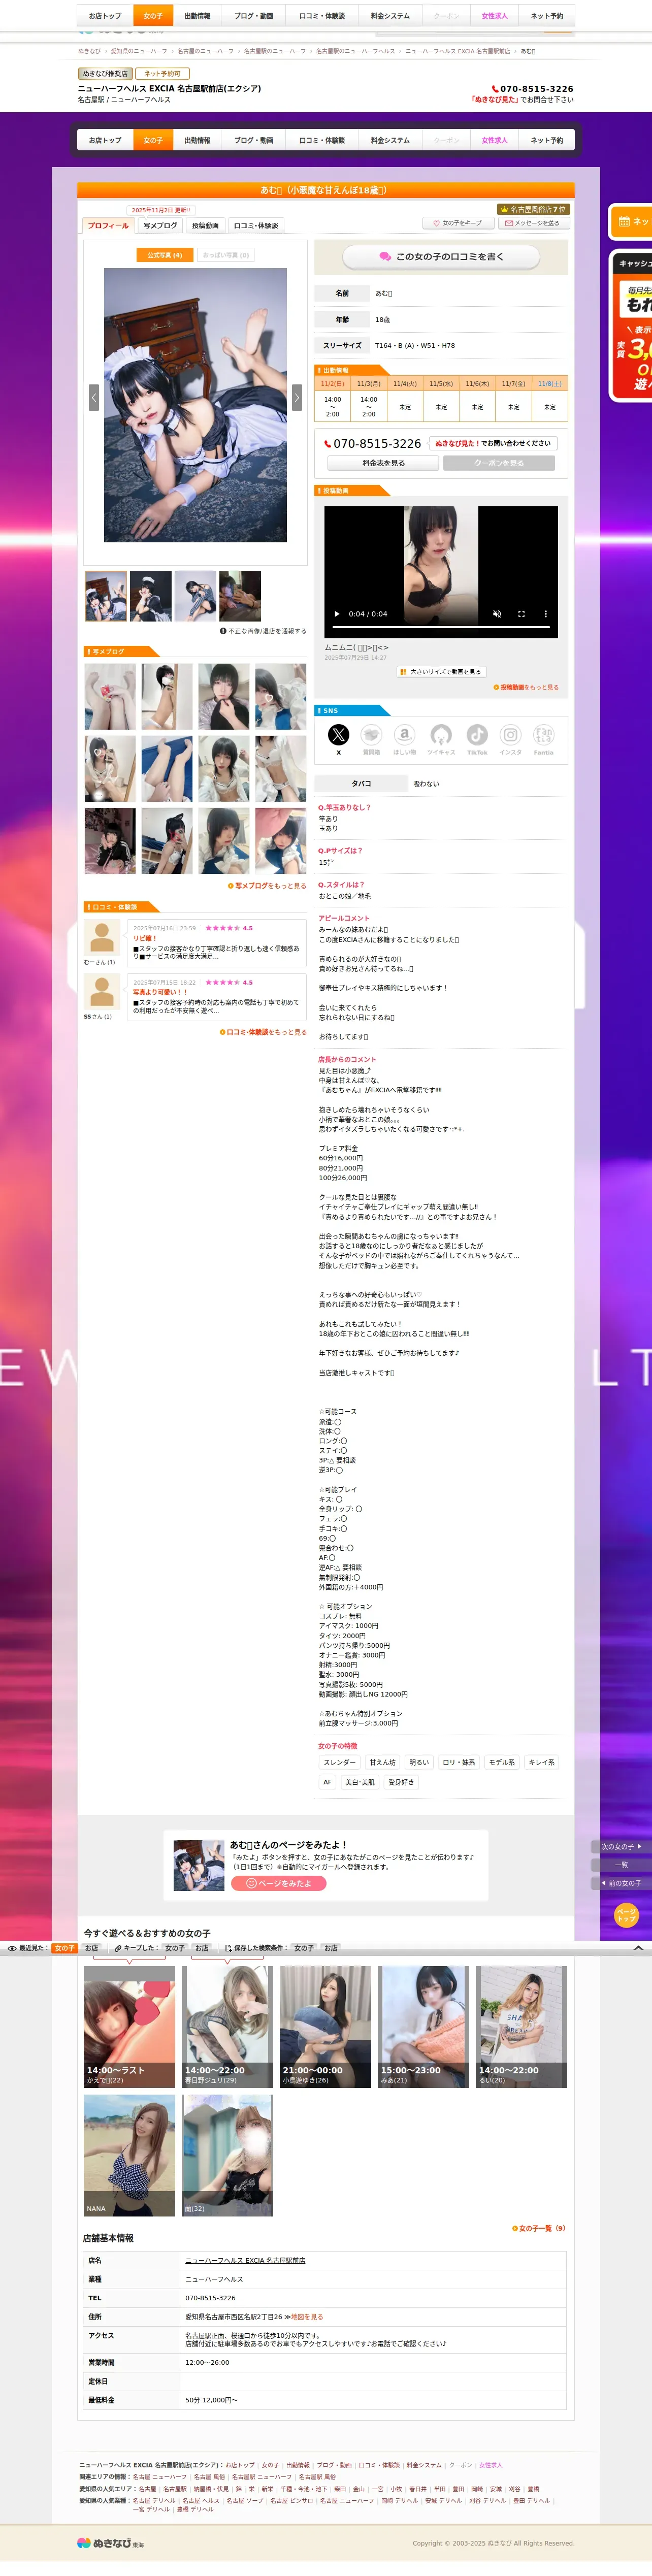Click the 料金表を見る button

click(x=383, y=463)
